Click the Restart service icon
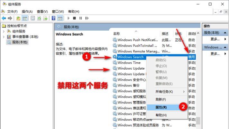Image resolution: width=229 pixels, height=129 pixels. [x=87, y=18]
